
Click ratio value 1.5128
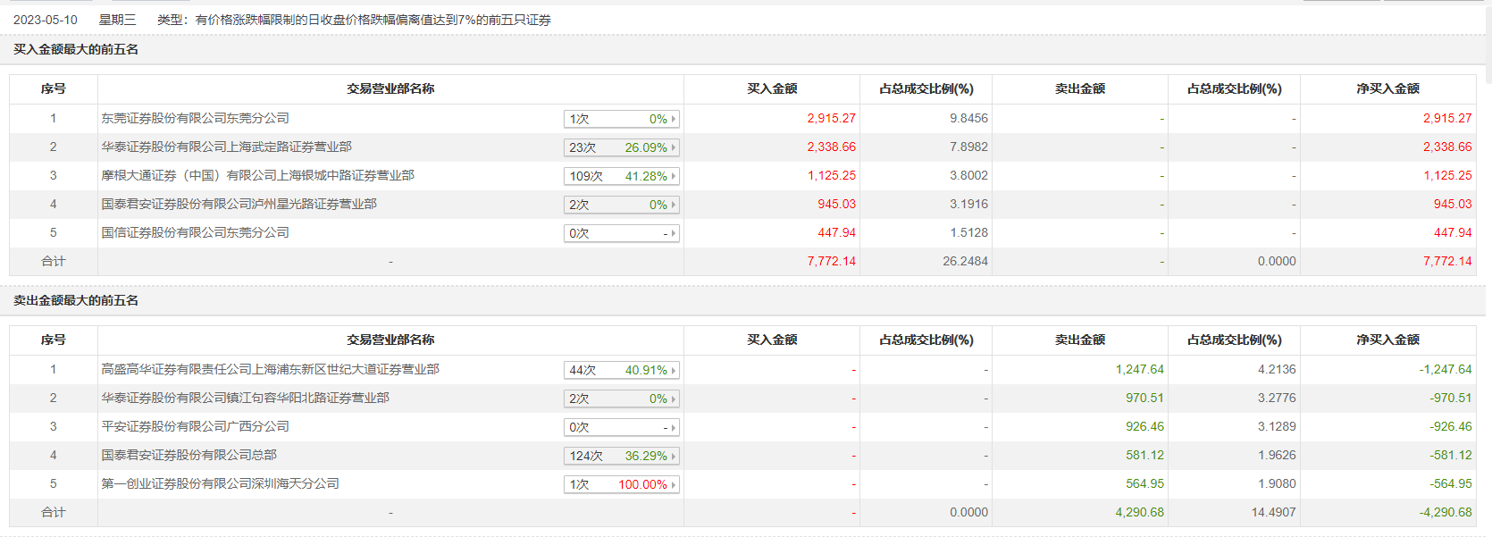click(968, 232)
